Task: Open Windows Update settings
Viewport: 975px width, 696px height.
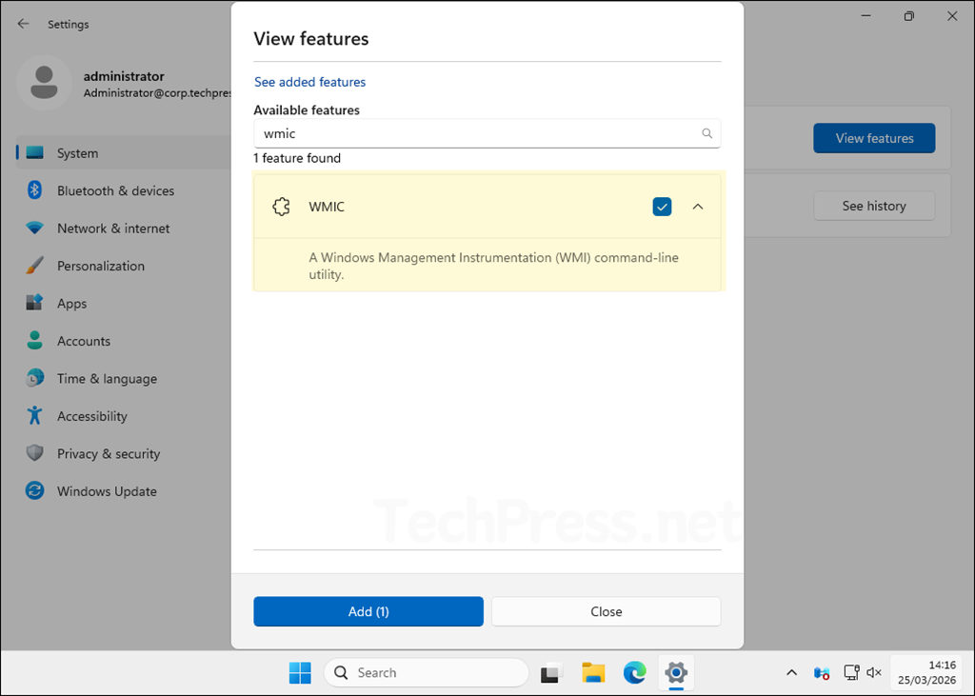Action: (x=107, y=490)
